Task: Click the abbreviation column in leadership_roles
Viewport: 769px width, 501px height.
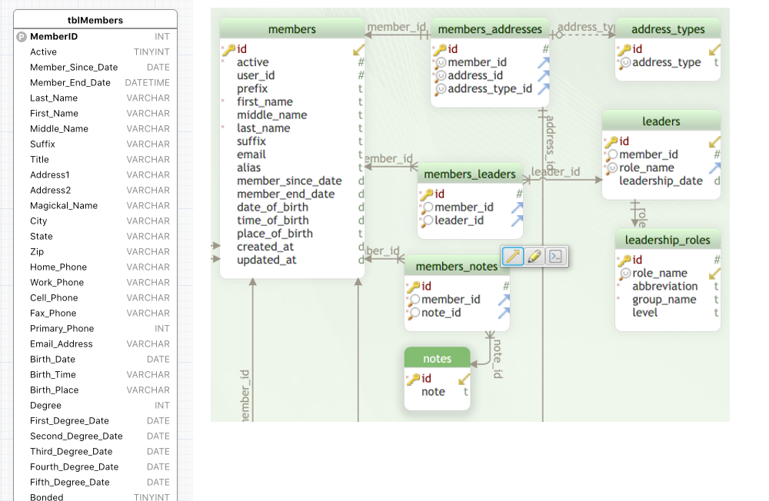Action: tap(667, 287)
